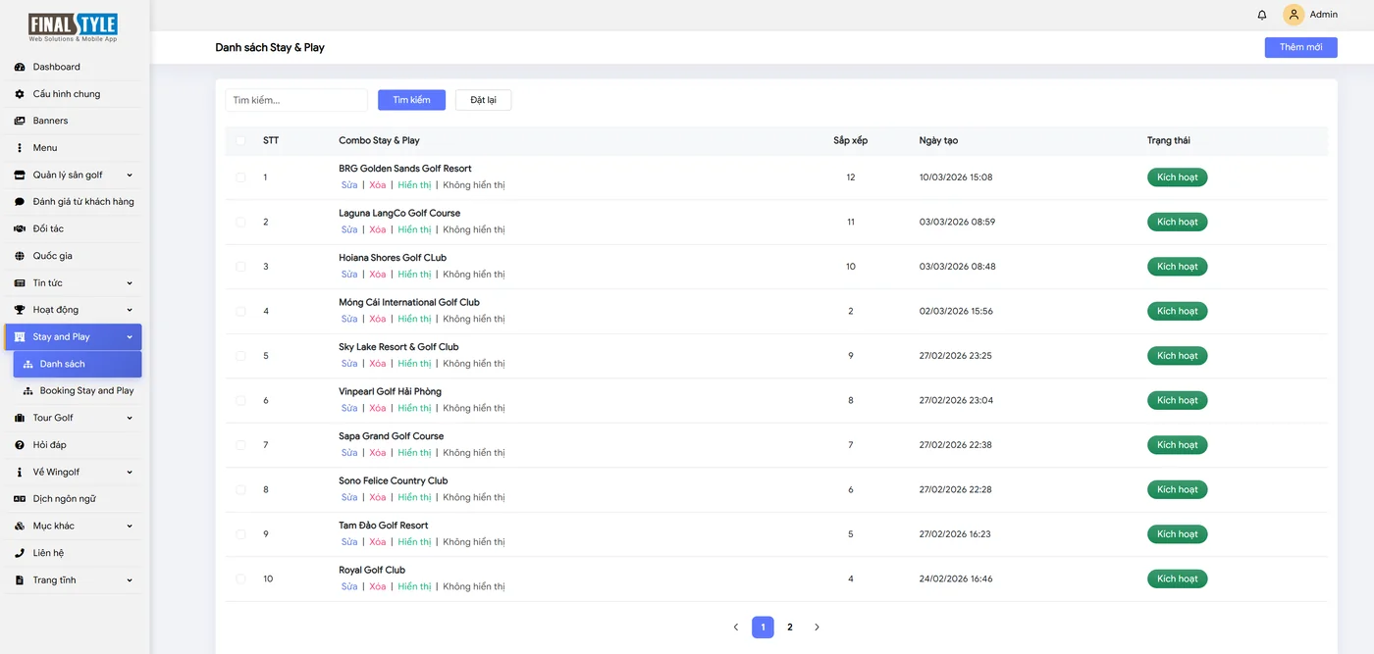Screen dimensions: 1374x654
Task: Expand the Tin tức submenu chevron
Action: [130, 283]
